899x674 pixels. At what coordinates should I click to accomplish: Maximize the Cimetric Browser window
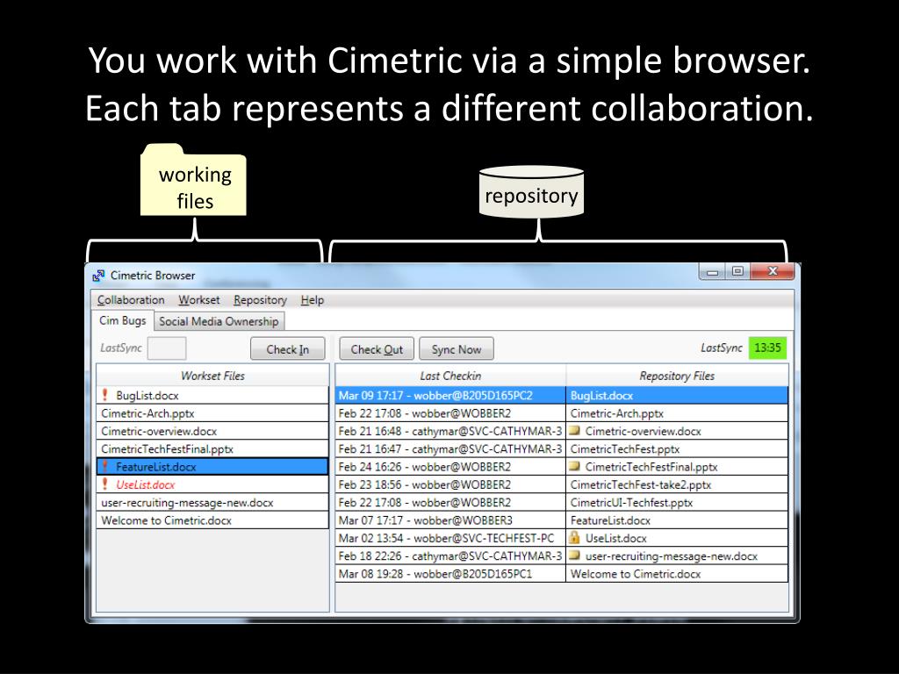(737, 272)
